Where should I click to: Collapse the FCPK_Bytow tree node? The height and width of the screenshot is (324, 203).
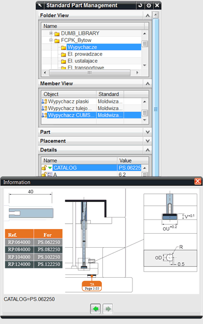point(51,40)
